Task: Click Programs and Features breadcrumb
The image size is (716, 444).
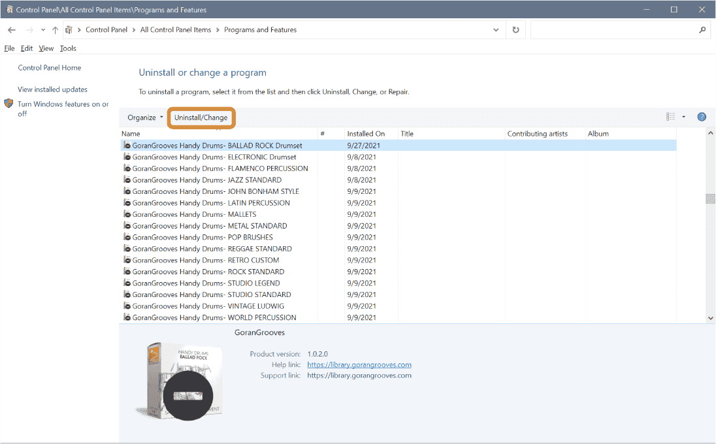Action: [x=260, y=29]
